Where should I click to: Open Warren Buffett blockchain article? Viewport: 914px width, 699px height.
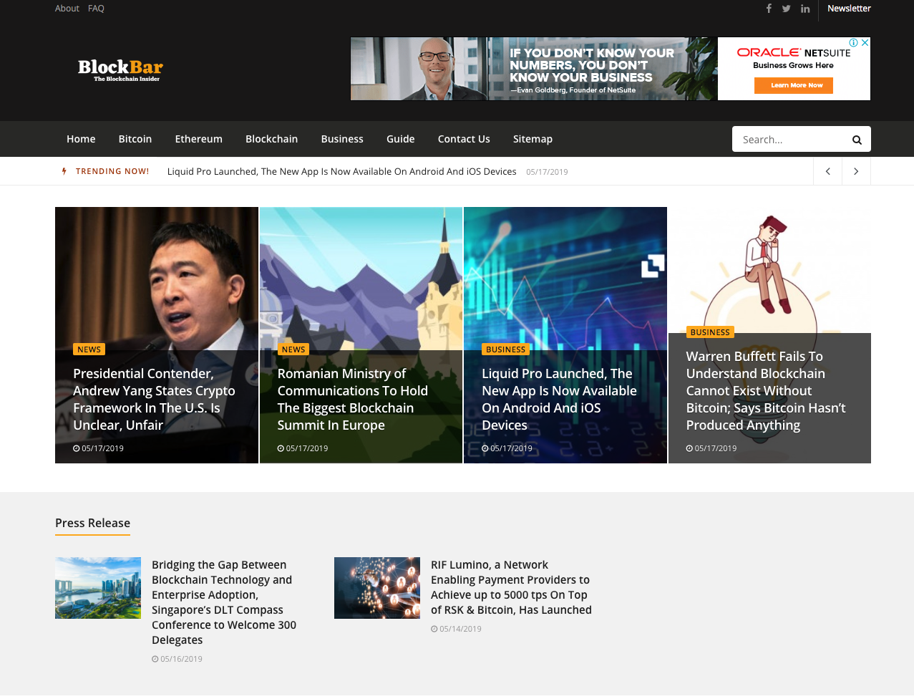point(766,391)
